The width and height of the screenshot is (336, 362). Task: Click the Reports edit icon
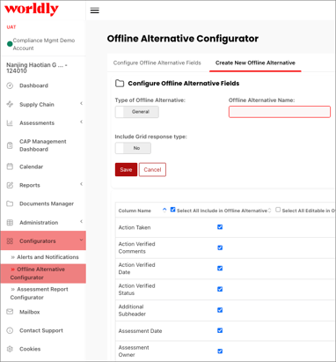(x=10, y=185)
